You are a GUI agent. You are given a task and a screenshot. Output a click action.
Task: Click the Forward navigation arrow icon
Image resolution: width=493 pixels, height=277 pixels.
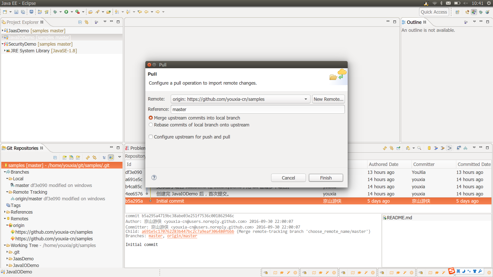click(x=158, y=12)
